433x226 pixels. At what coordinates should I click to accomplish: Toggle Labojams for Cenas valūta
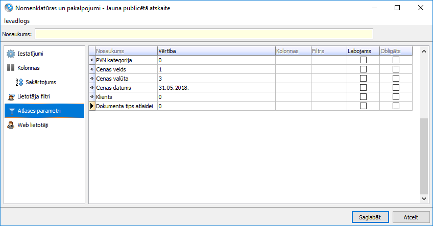click(363, 79)
